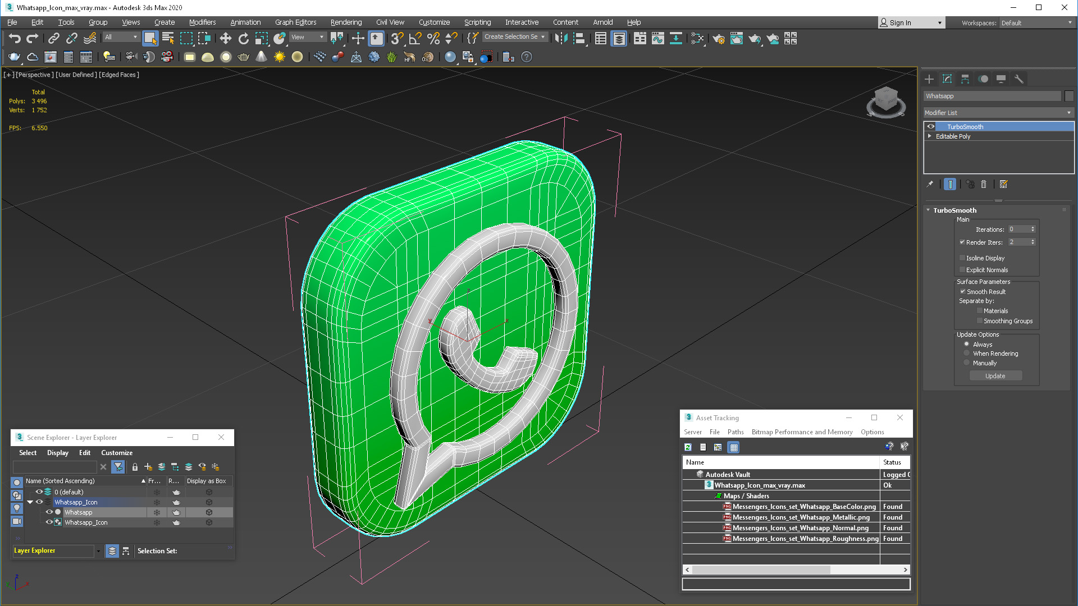Click the Undo arrow icon

(x=15, y=38)
